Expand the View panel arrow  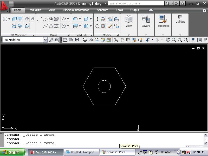[129, 35]
